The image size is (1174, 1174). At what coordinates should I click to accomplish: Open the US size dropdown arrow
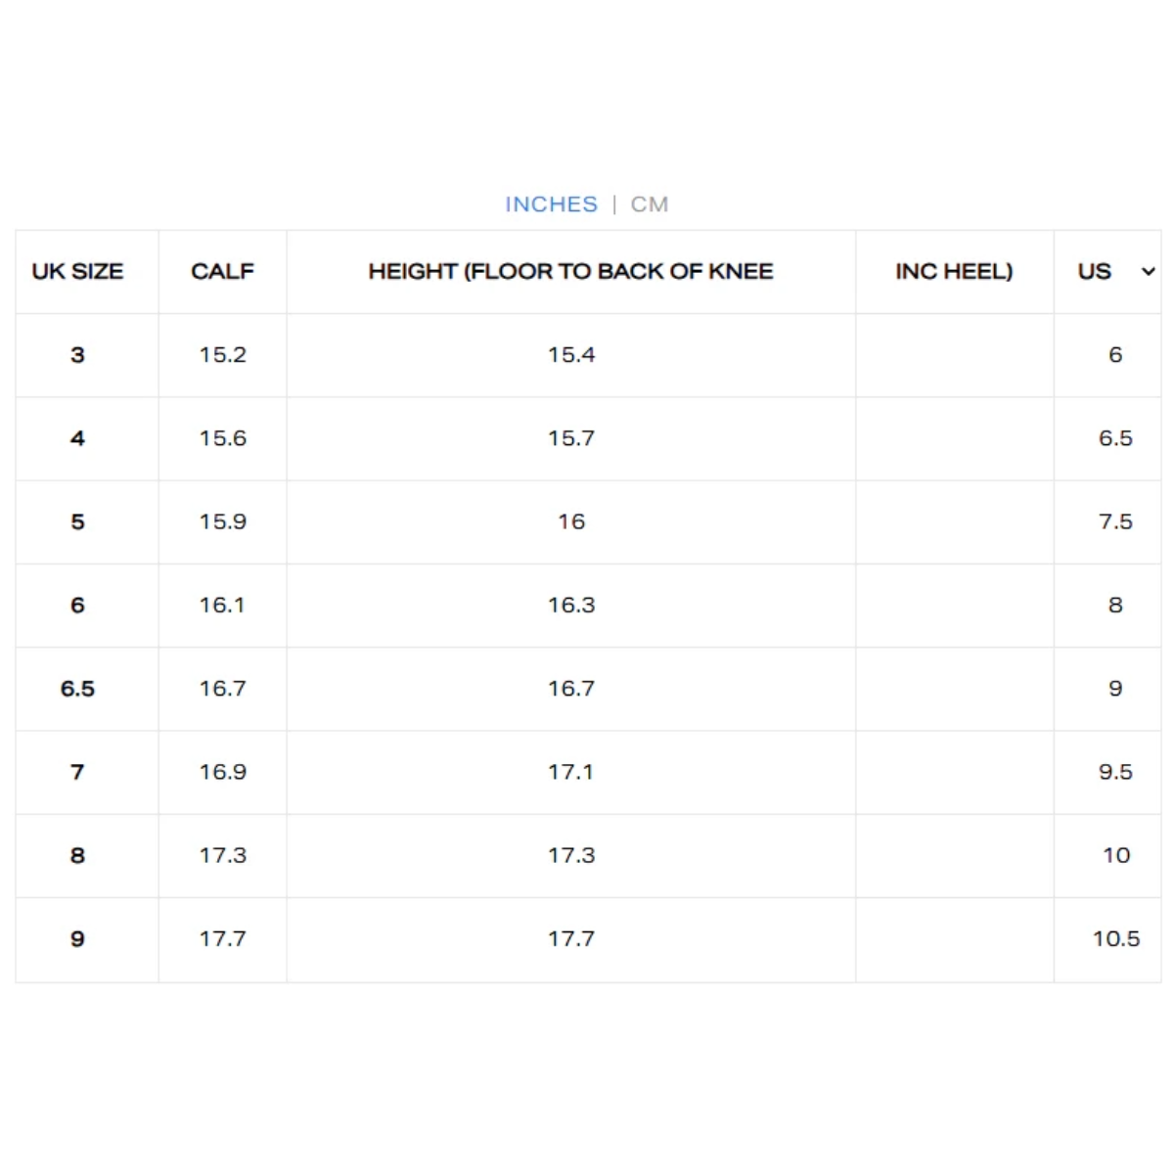[x=1149, y=272]
